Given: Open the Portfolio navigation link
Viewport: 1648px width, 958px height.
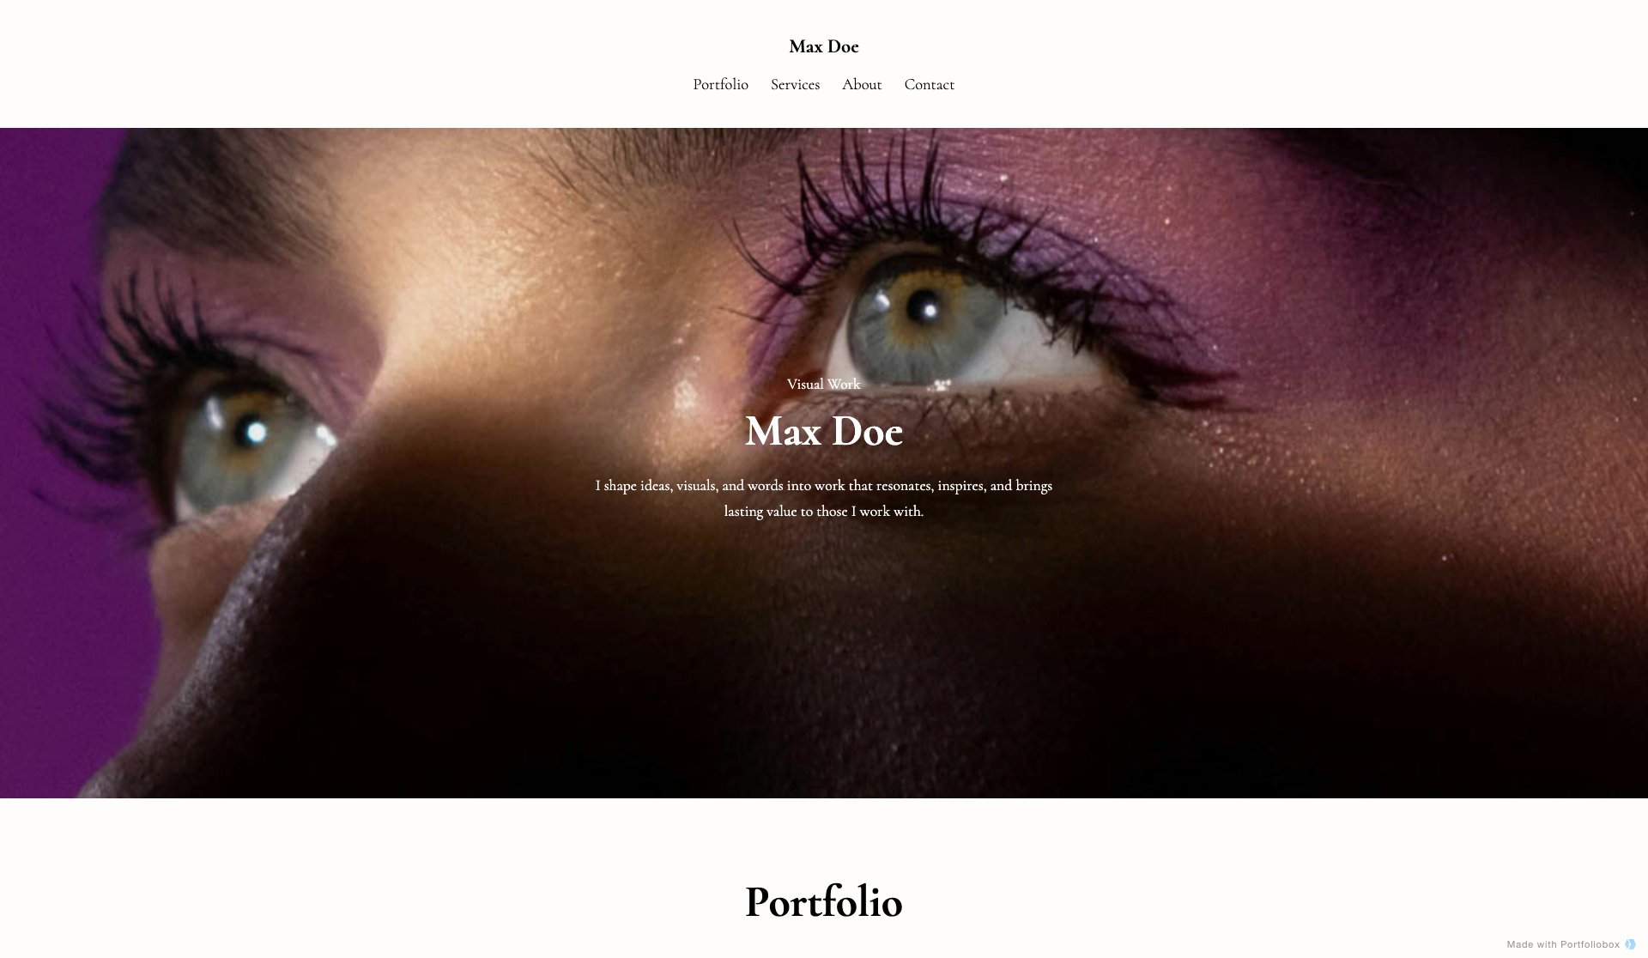Looking at the screenshot, I should [x=720, y=84].
